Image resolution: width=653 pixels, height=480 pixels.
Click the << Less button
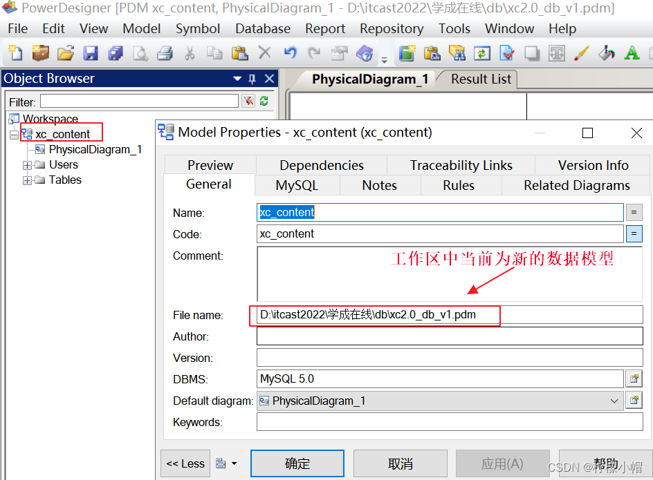(x=185, y=463)
